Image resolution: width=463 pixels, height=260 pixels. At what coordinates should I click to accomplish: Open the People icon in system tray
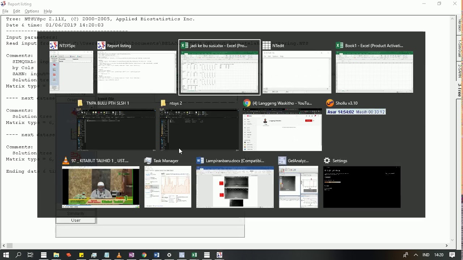coord(405,255)
